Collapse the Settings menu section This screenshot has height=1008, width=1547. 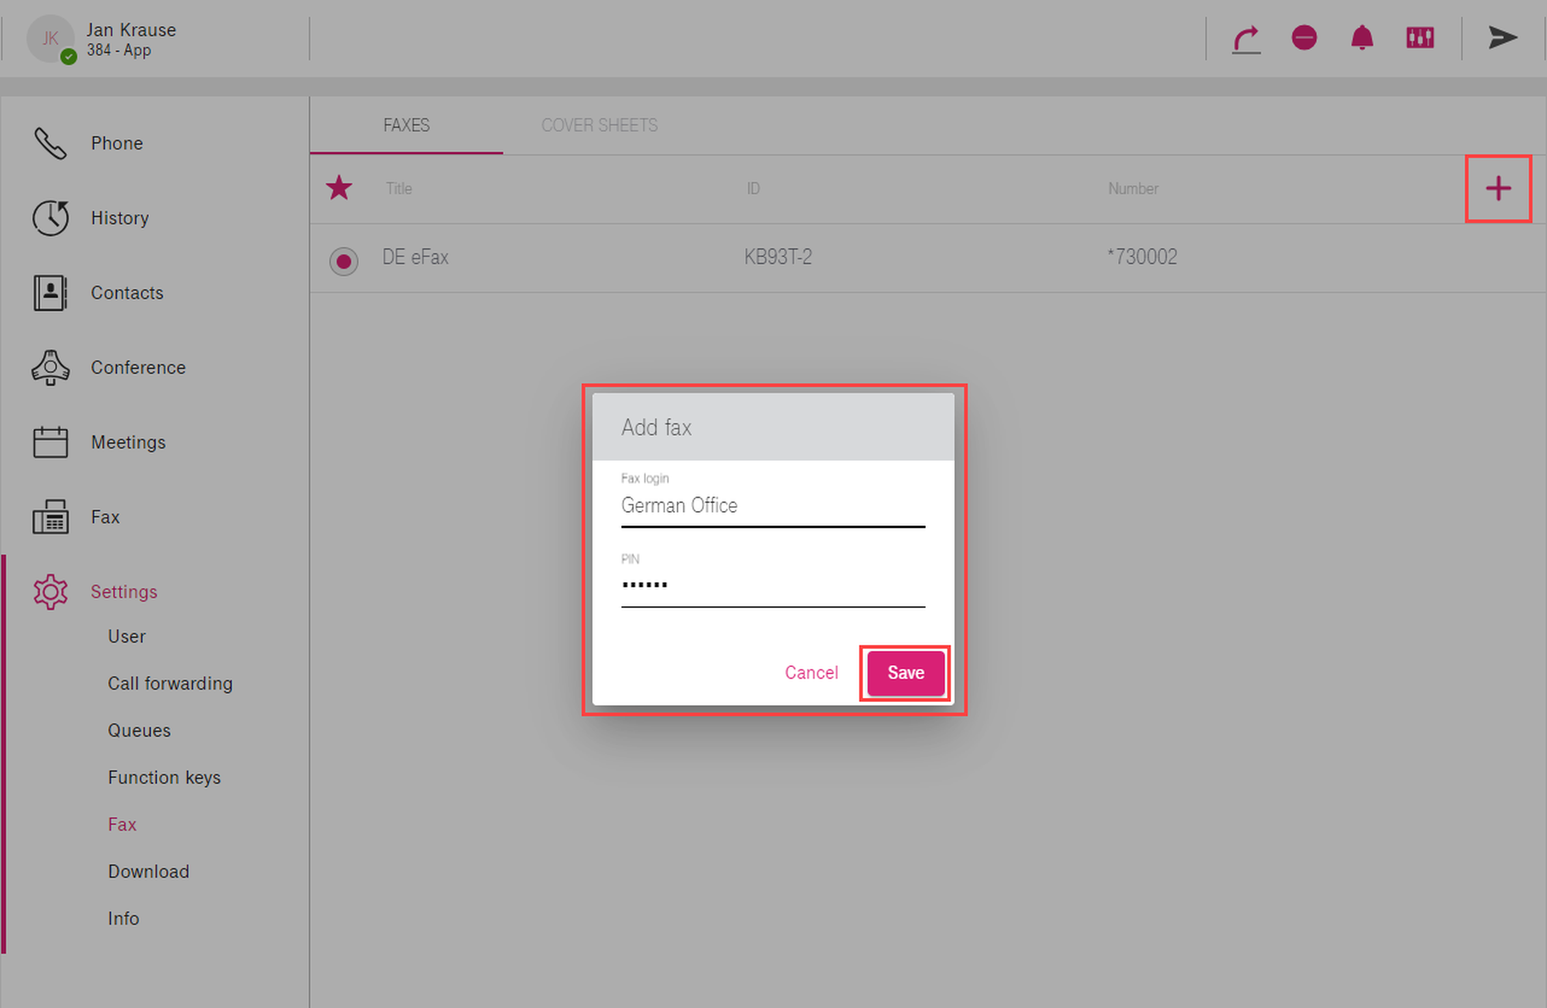click(x=124, y=591)
